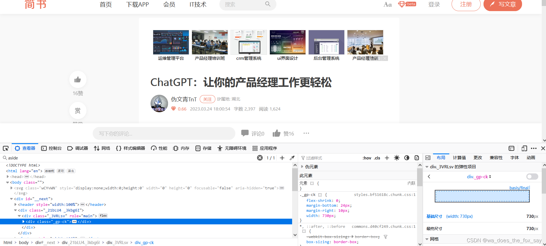
Task: Go back with the left arrow in flex item panel
Action: click(429, 177)
